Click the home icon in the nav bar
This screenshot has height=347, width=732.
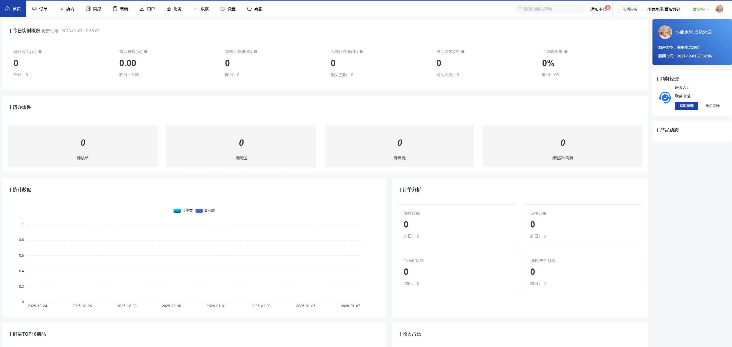point(8,9)
